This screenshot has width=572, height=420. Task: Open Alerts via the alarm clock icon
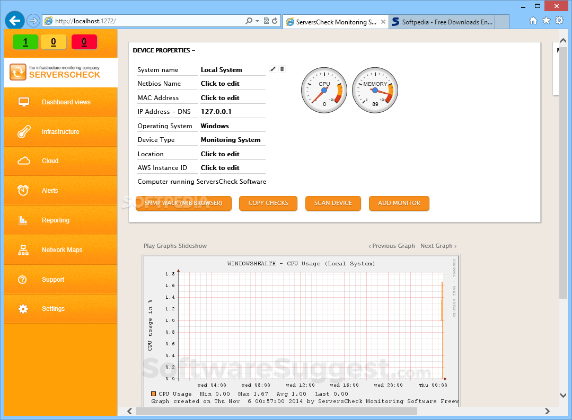click(x=23, y=190)
